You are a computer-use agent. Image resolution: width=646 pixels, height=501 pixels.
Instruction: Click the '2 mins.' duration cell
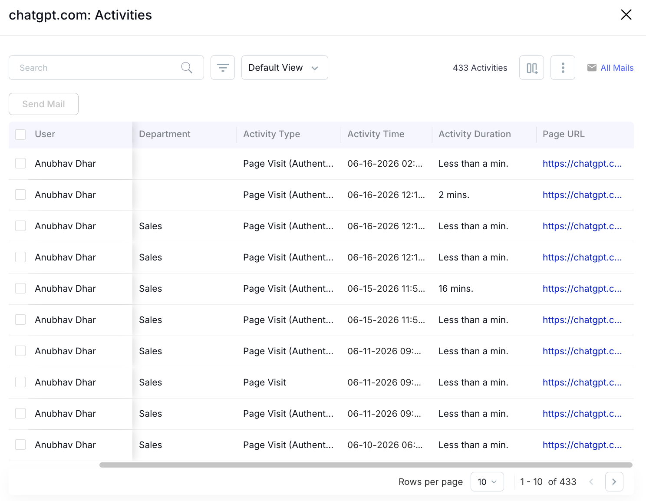(454, 195)
